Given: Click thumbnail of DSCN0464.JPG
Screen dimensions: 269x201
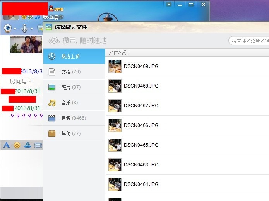Looking at the screenshot, I should 115,184.
